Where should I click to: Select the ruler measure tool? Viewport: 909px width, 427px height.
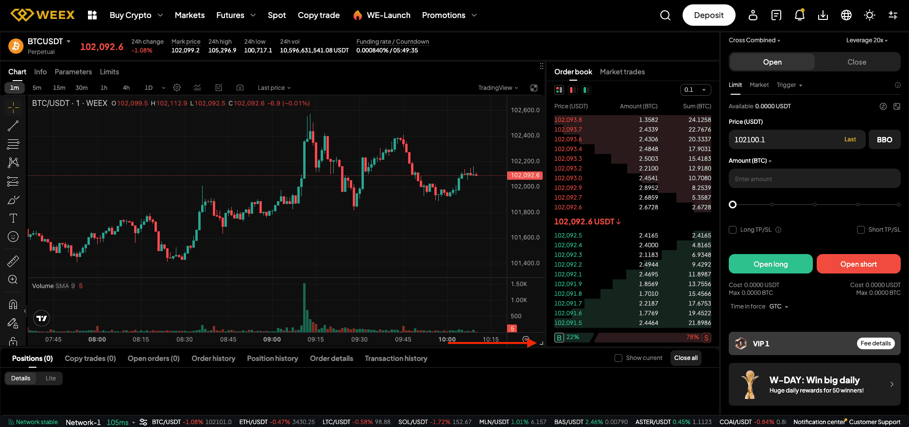point(13,261)
